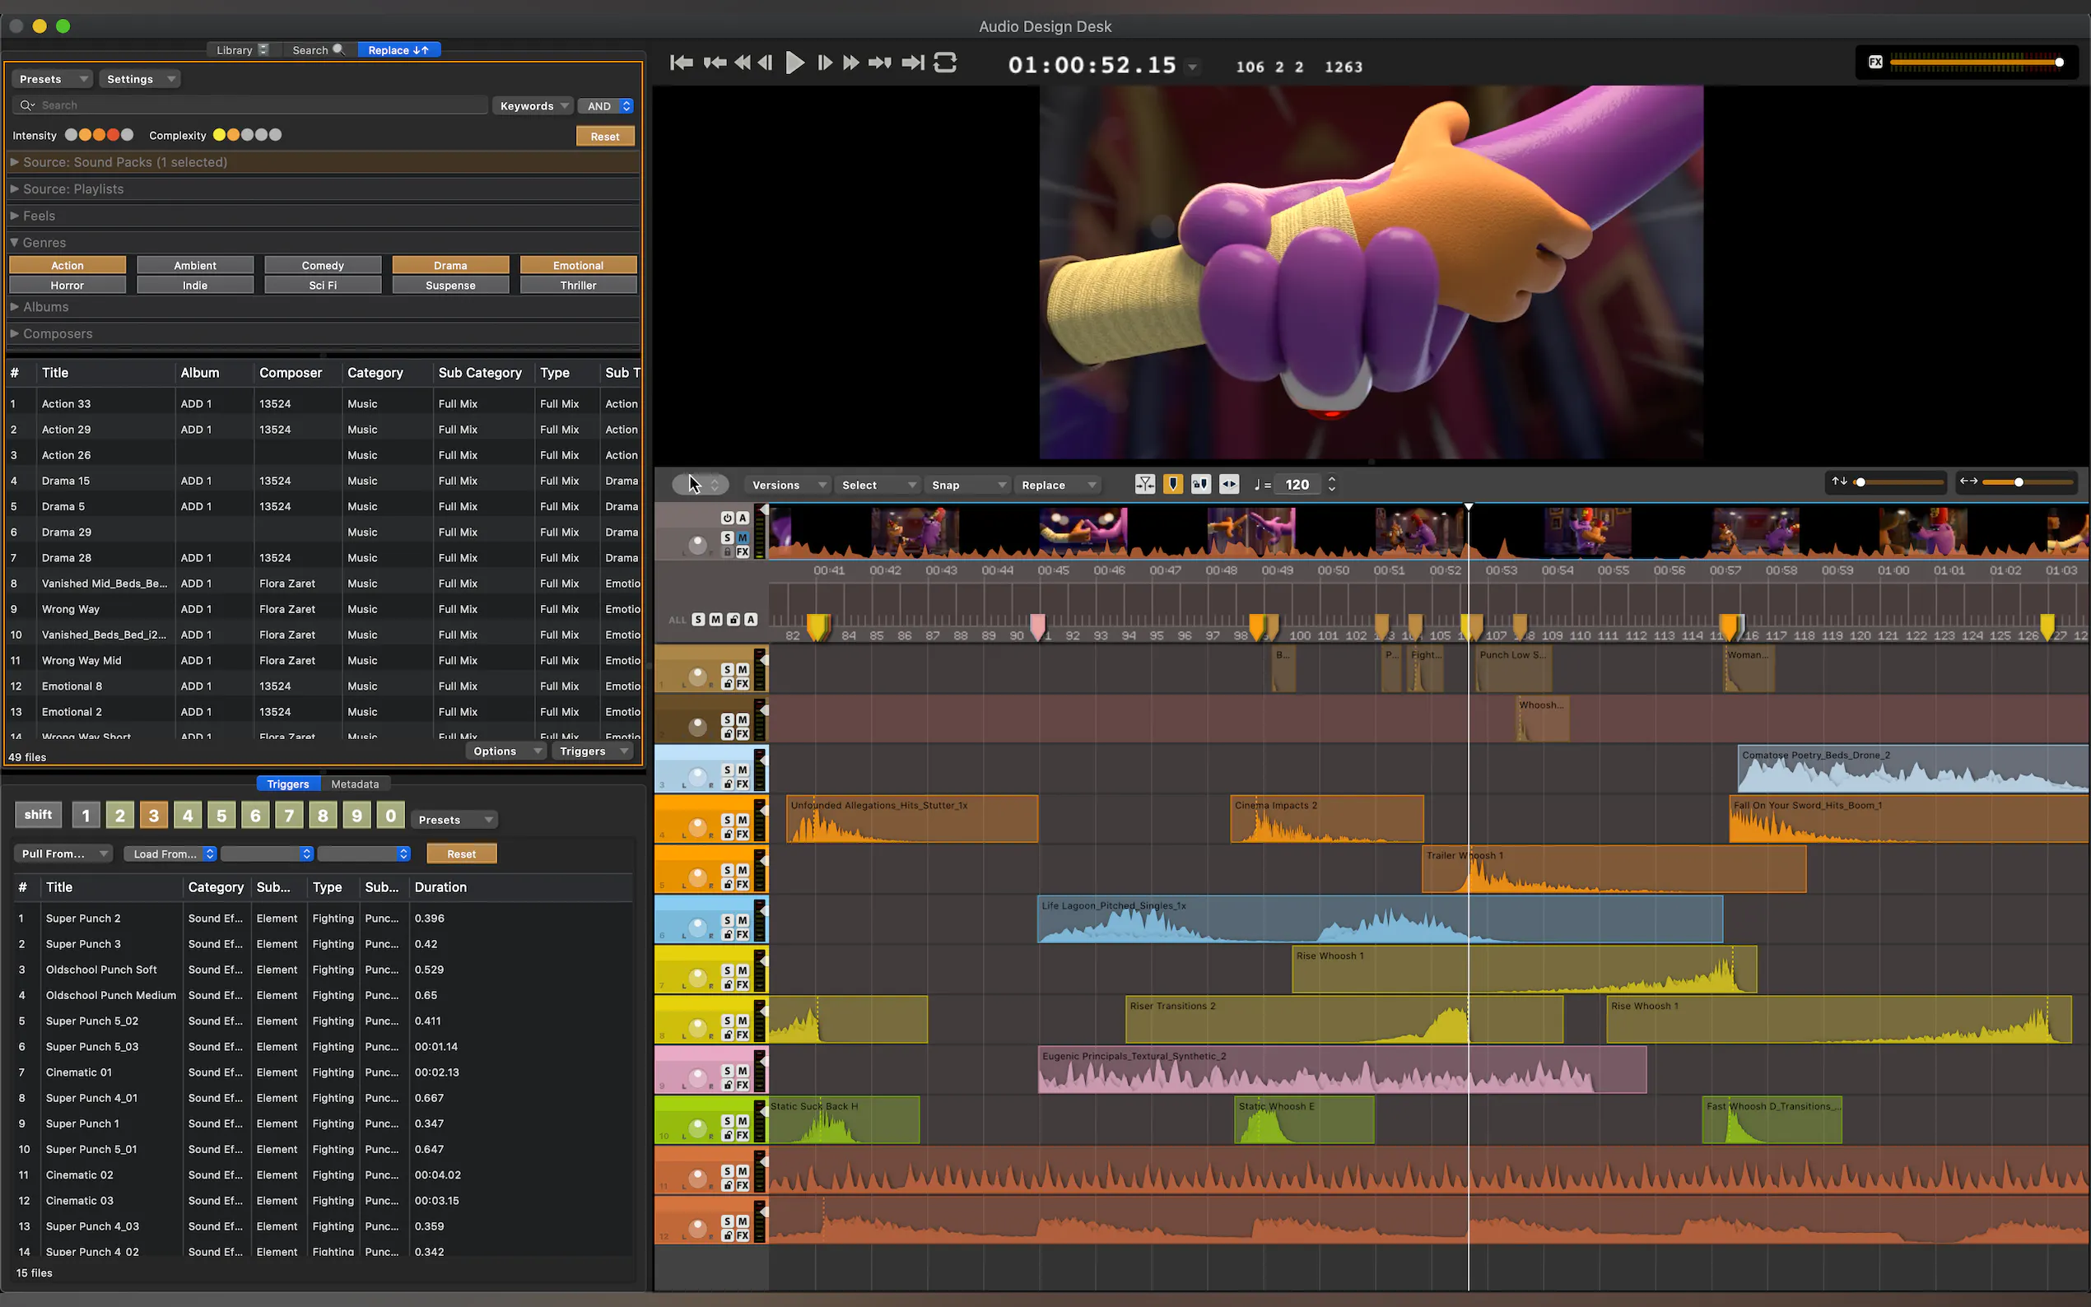Toggle the Horror genre filter
2091x1307 pixels.
[x=68, y=286]
